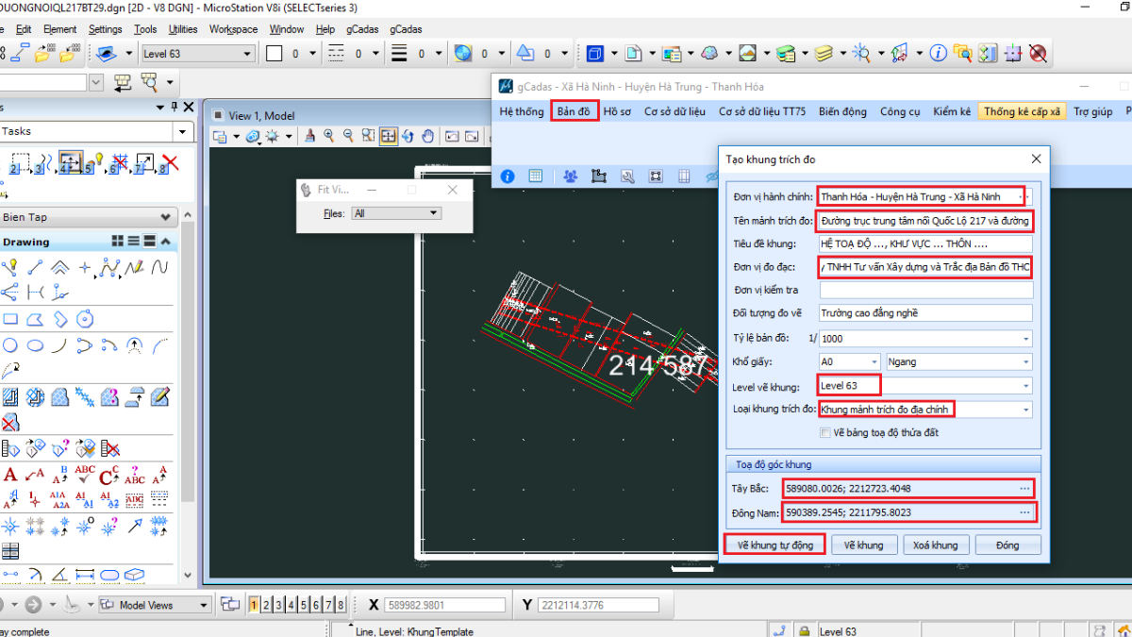Viewport: 1132px width, 637px height.
Task: Select the Place Ellipse tool
Action: pyautogui.click(x=35, y=345)
